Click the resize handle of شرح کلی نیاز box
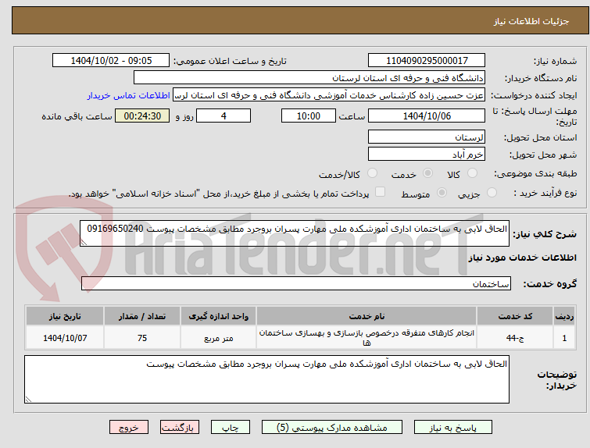The width and height of the screenshot is (590, 448). (x=84, y=243)
